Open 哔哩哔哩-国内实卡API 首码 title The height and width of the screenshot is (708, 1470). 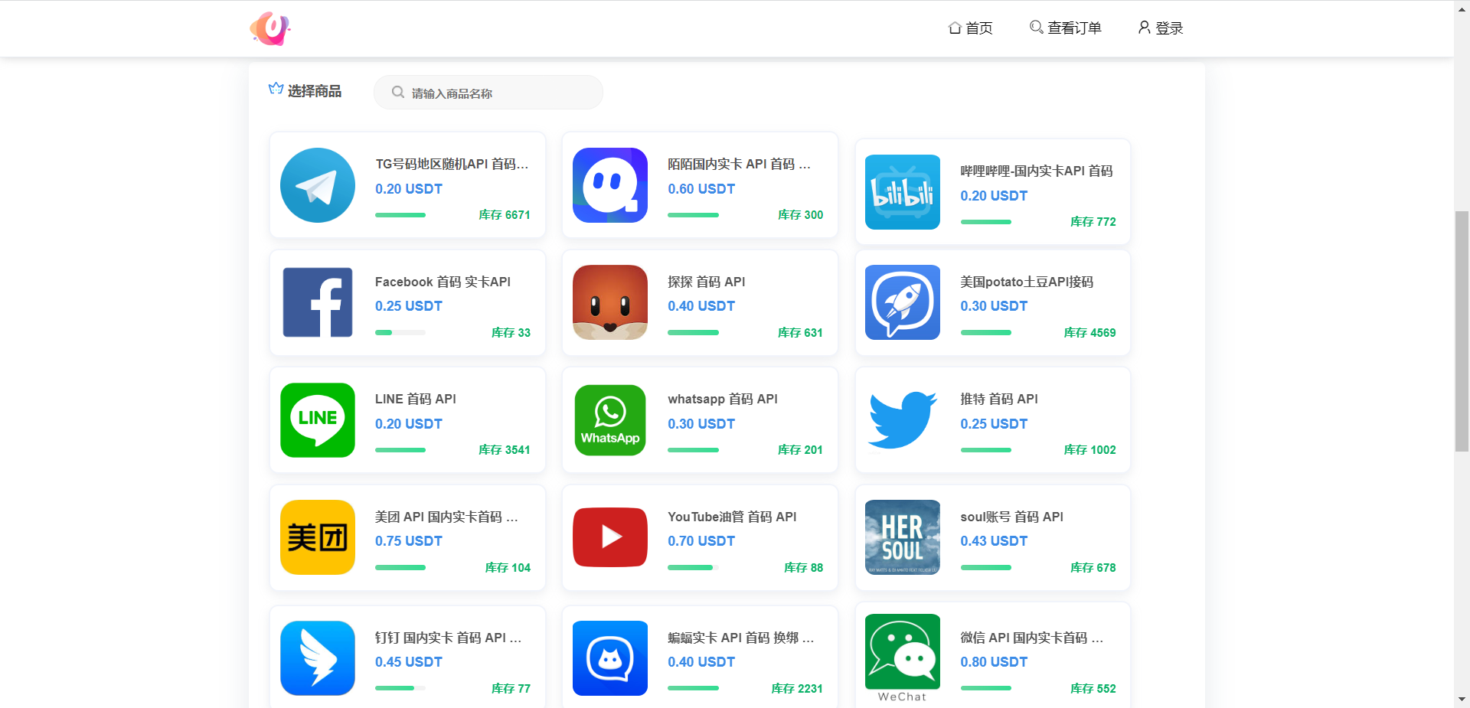click(1037, 171)
